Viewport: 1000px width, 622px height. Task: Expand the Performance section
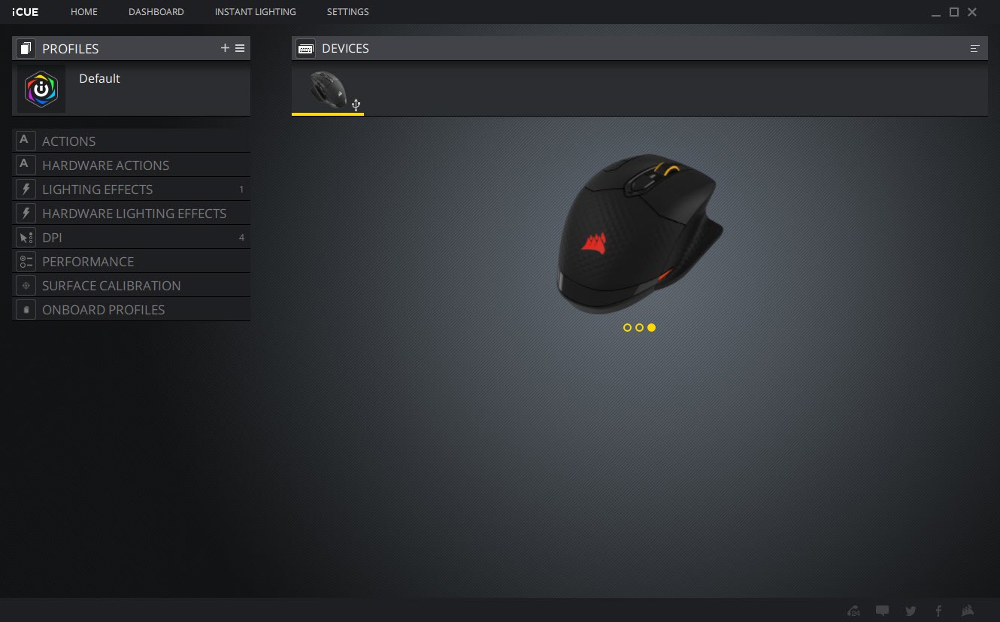coord(132,261)
